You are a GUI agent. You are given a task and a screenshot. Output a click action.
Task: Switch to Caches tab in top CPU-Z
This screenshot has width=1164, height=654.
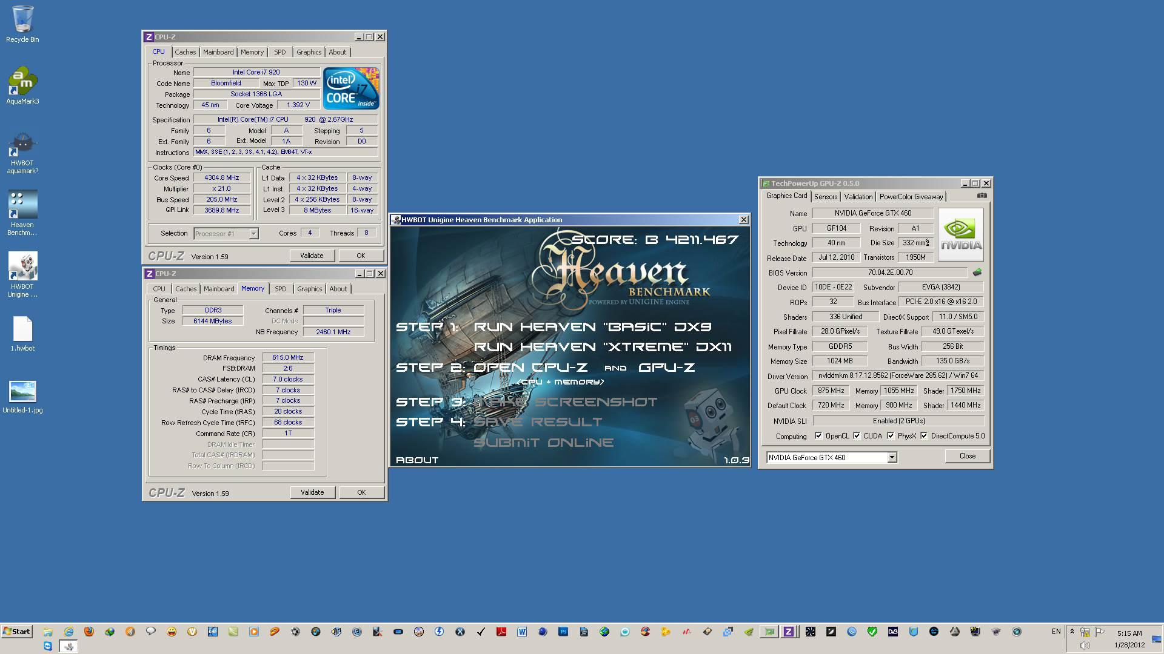[186, 52]
